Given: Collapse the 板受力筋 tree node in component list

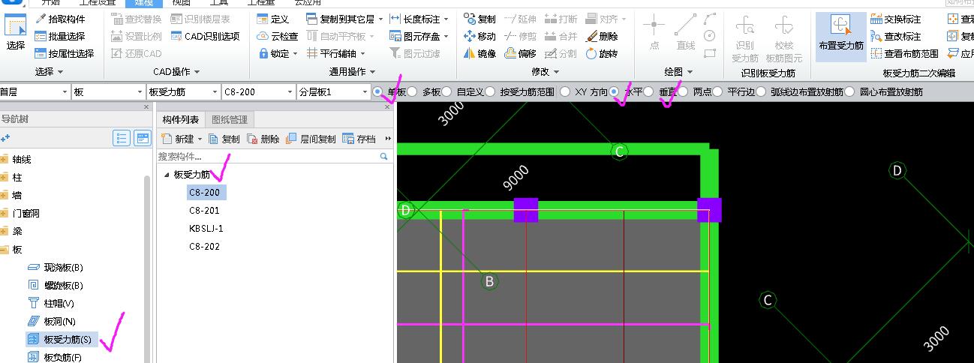Looking at the screenshot, I should 167,175.
